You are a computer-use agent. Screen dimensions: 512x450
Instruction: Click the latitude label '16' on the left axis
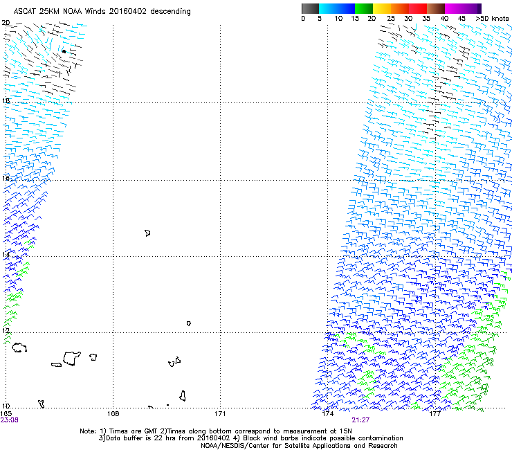pyautogui.click(x=6, y=178)
